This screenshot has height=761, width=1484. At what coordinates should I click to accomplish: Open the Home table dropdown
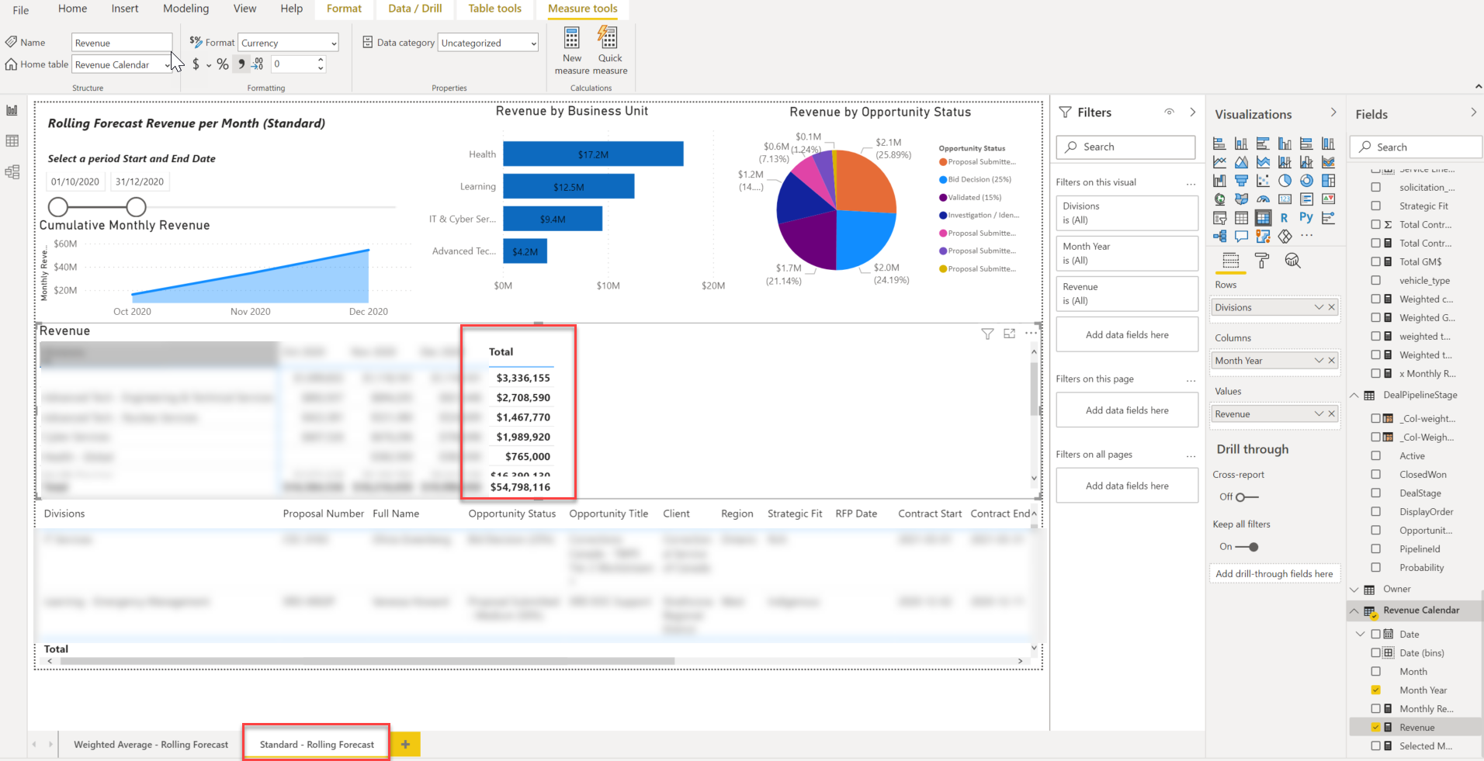pyautogui.click(x=122, y=64)
